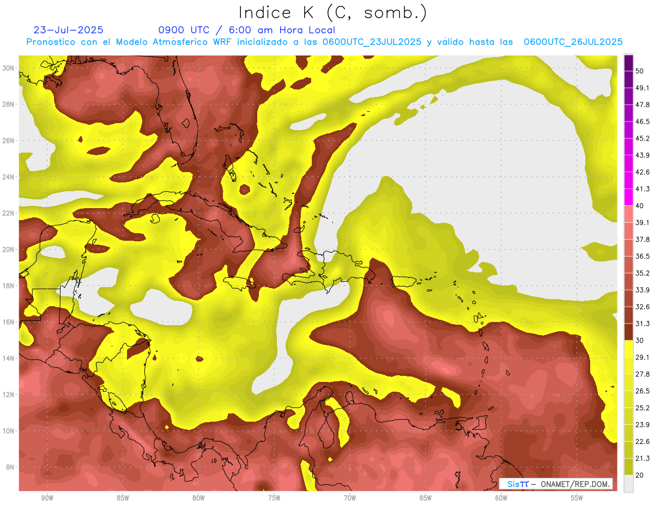The image size is (654, 505).
Task: Click the color bar value 47.8
Action: click(x=643, y=105)
